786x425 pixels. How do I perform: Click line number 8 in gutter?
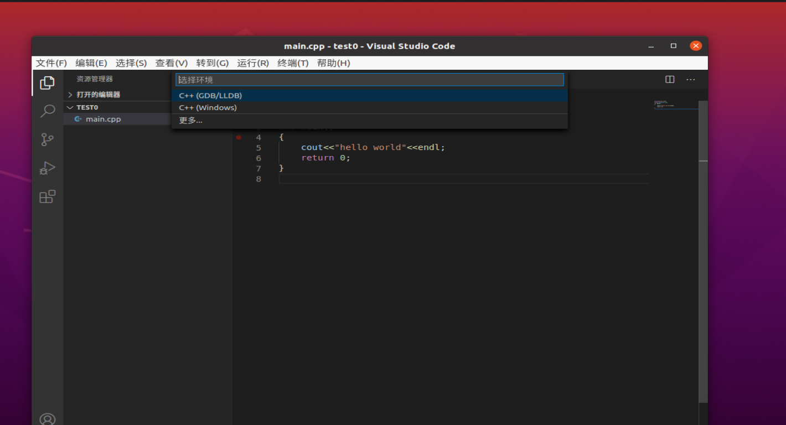(258, 179)
